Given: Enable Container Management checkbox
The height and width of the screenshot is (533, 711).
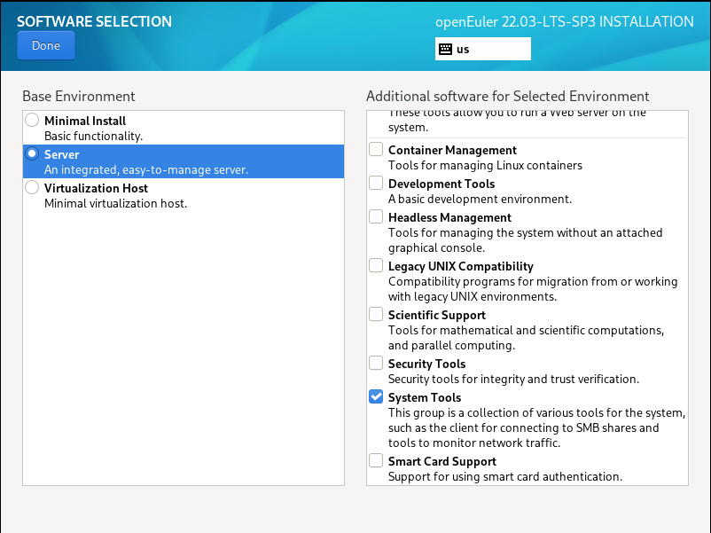Looking at the screenshot, I should (376, 150).
